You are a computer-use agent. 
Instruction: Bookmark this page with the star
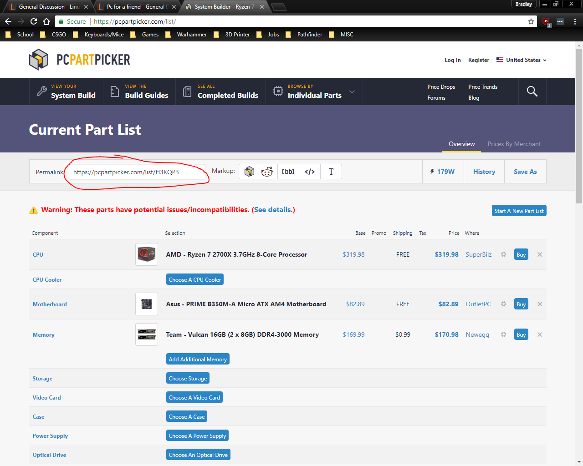pos(531,21)
